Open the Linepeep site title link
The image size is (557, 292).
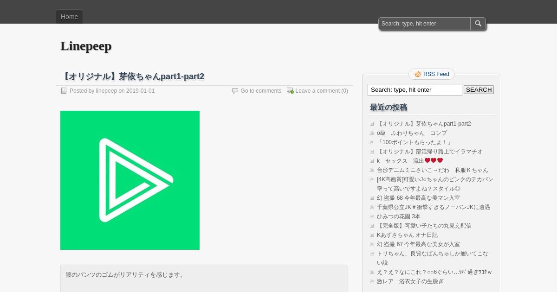coord(86,46)
